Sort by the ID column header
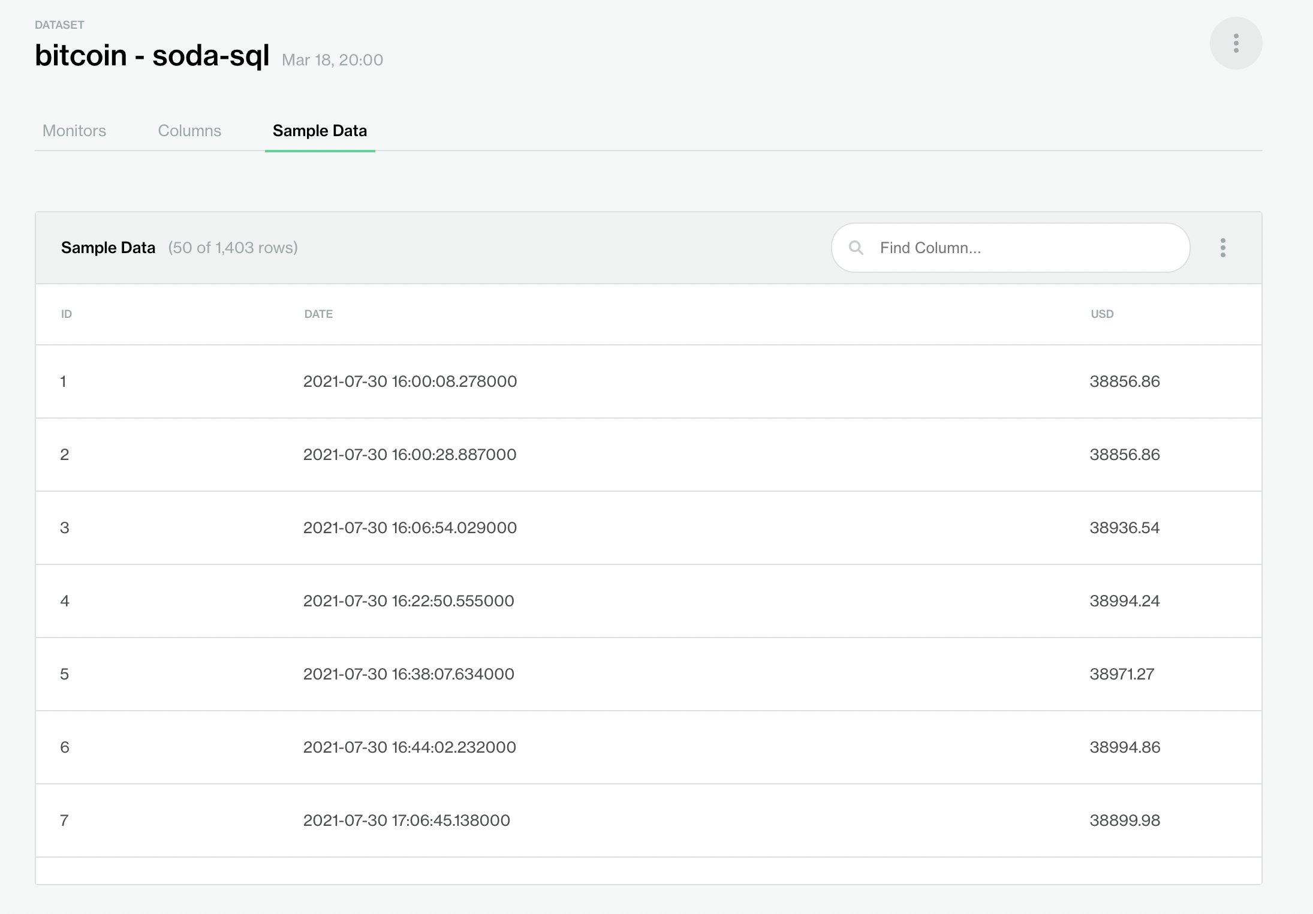 66,314
